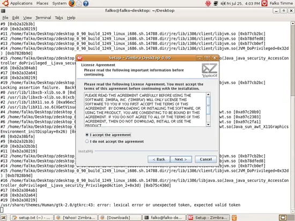This screenshot has height=221, width=295.
Task: Click the Back button in setup dialog
Action: pos(159,159)
